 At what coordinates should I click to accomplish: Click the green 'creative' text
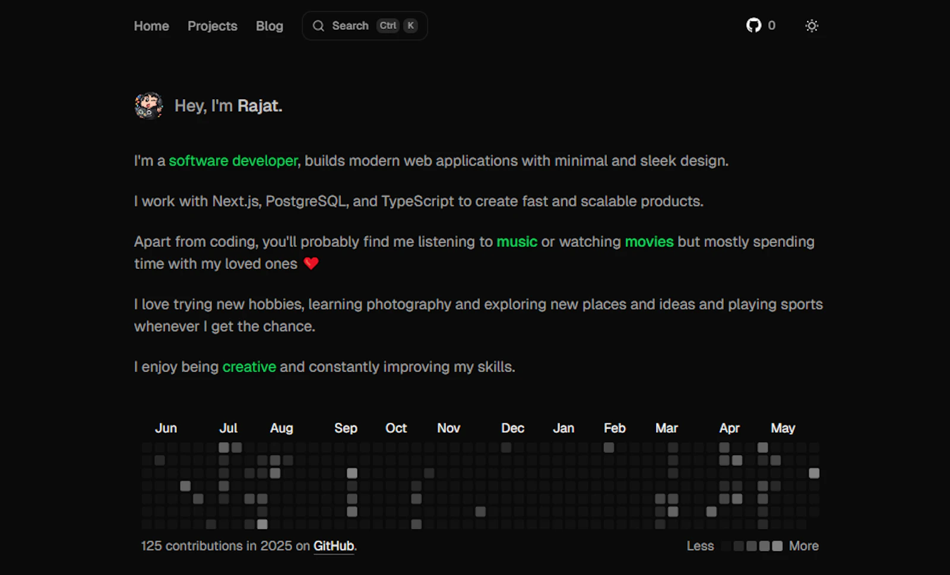(249, 367)
